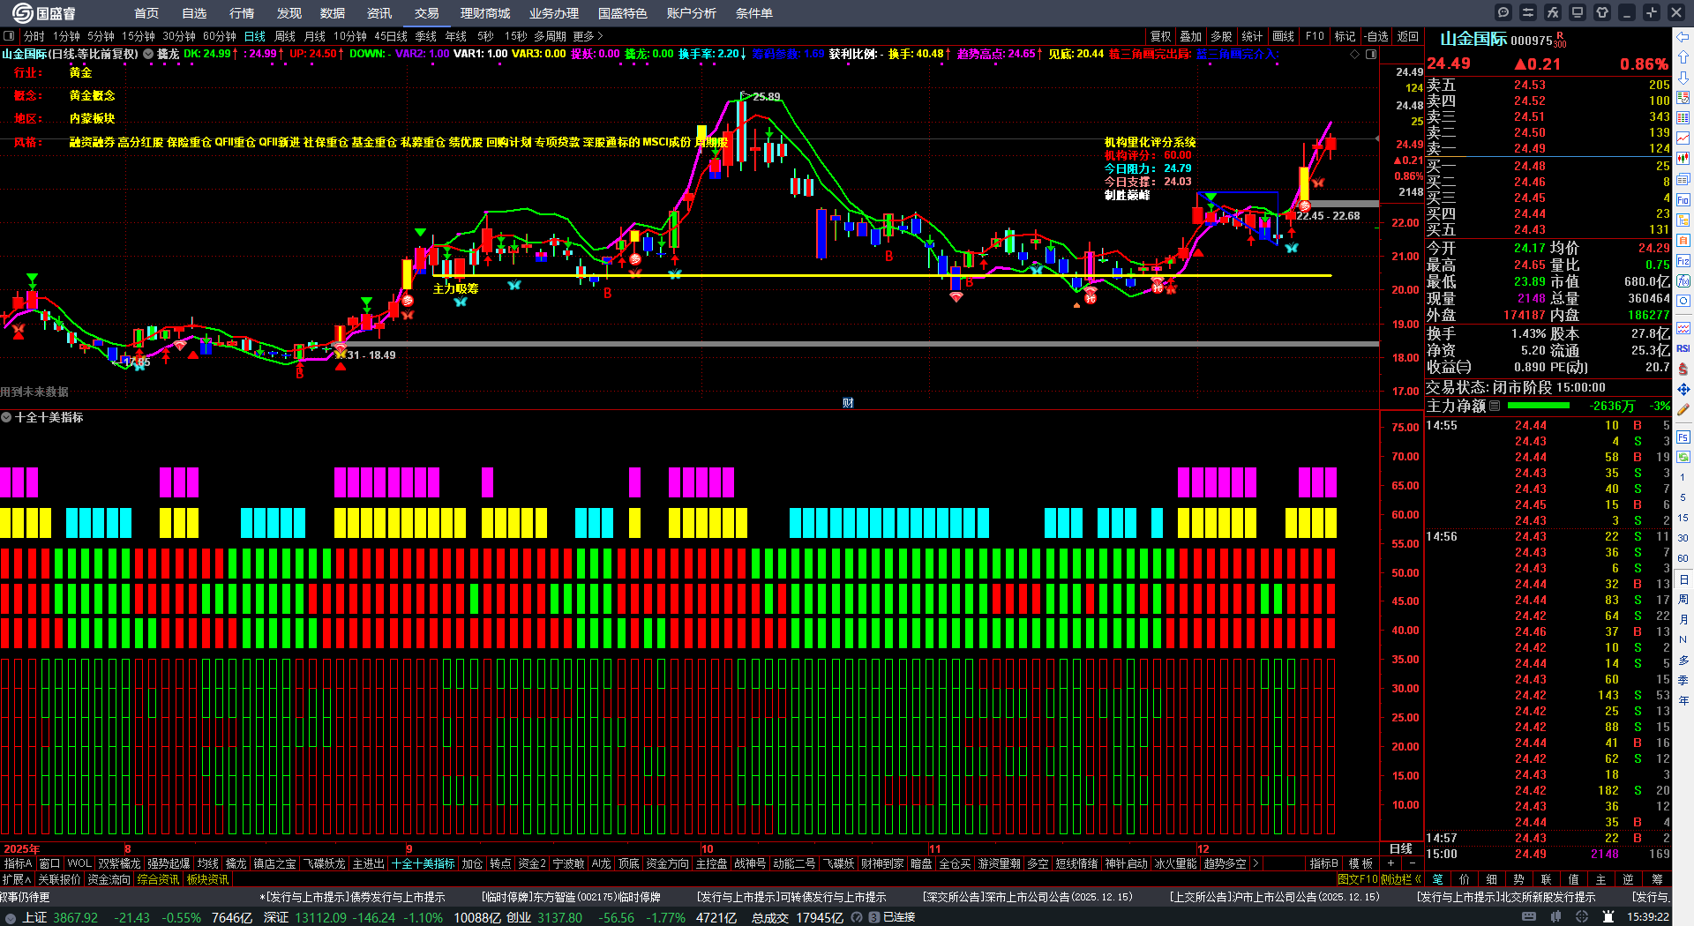Click the green 主力净额 progress bar

1539,406
